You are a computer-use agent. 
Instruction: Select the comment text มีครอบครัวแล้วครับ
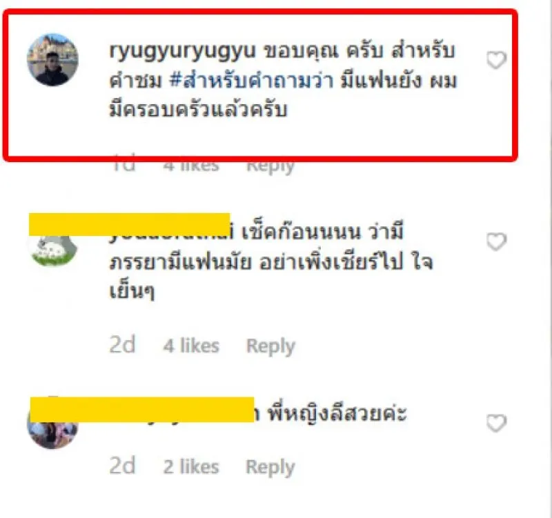pos(198,110)
